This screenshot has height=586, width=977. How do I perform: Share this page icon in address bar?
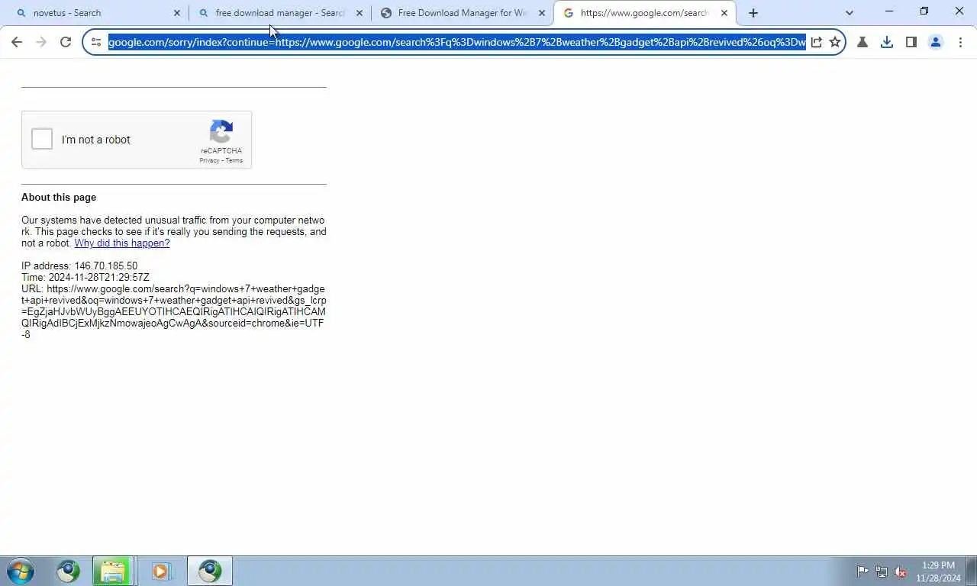coord(816,42)
